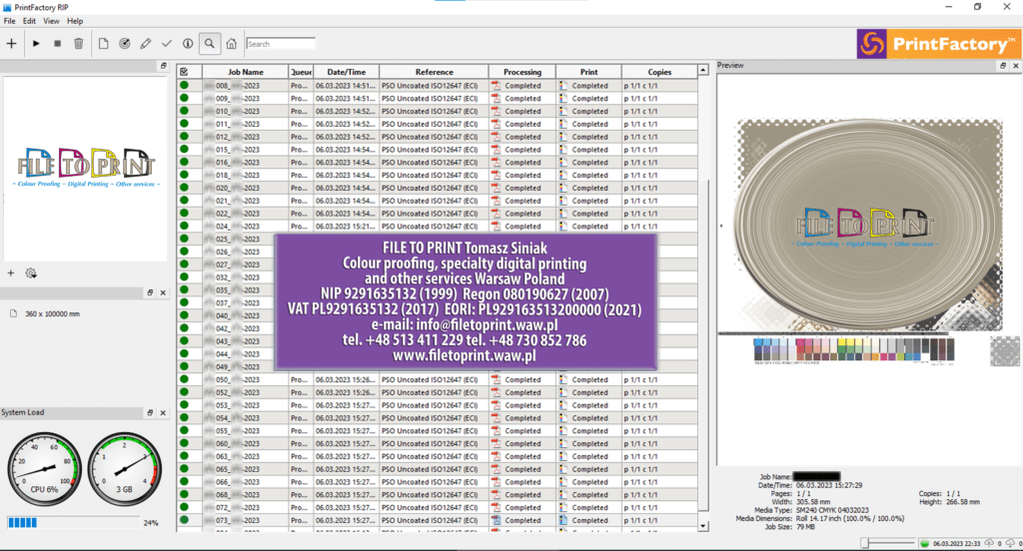Float the Preview panel with undock button
The width and height of the screenshot is (1023, 551).
[x=1003, y=66]
